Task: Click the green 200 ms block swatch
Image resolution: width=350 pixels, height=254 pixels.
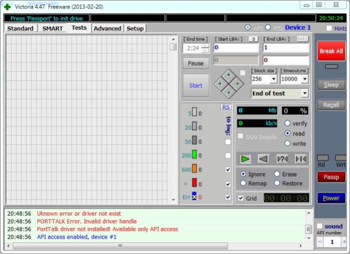Action: (194, 154)
